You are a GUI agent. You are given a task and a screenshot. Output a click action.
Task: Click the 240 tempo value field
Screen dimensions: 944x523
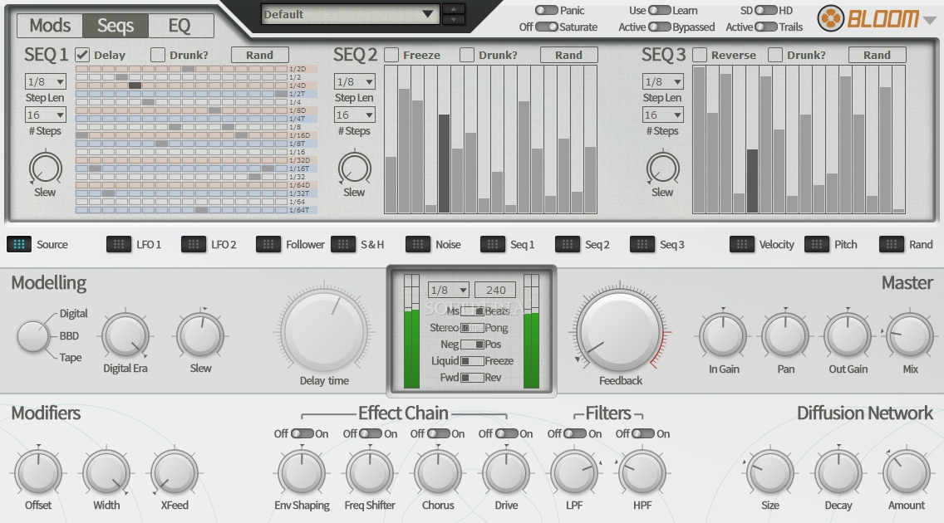tap(495, 290)
